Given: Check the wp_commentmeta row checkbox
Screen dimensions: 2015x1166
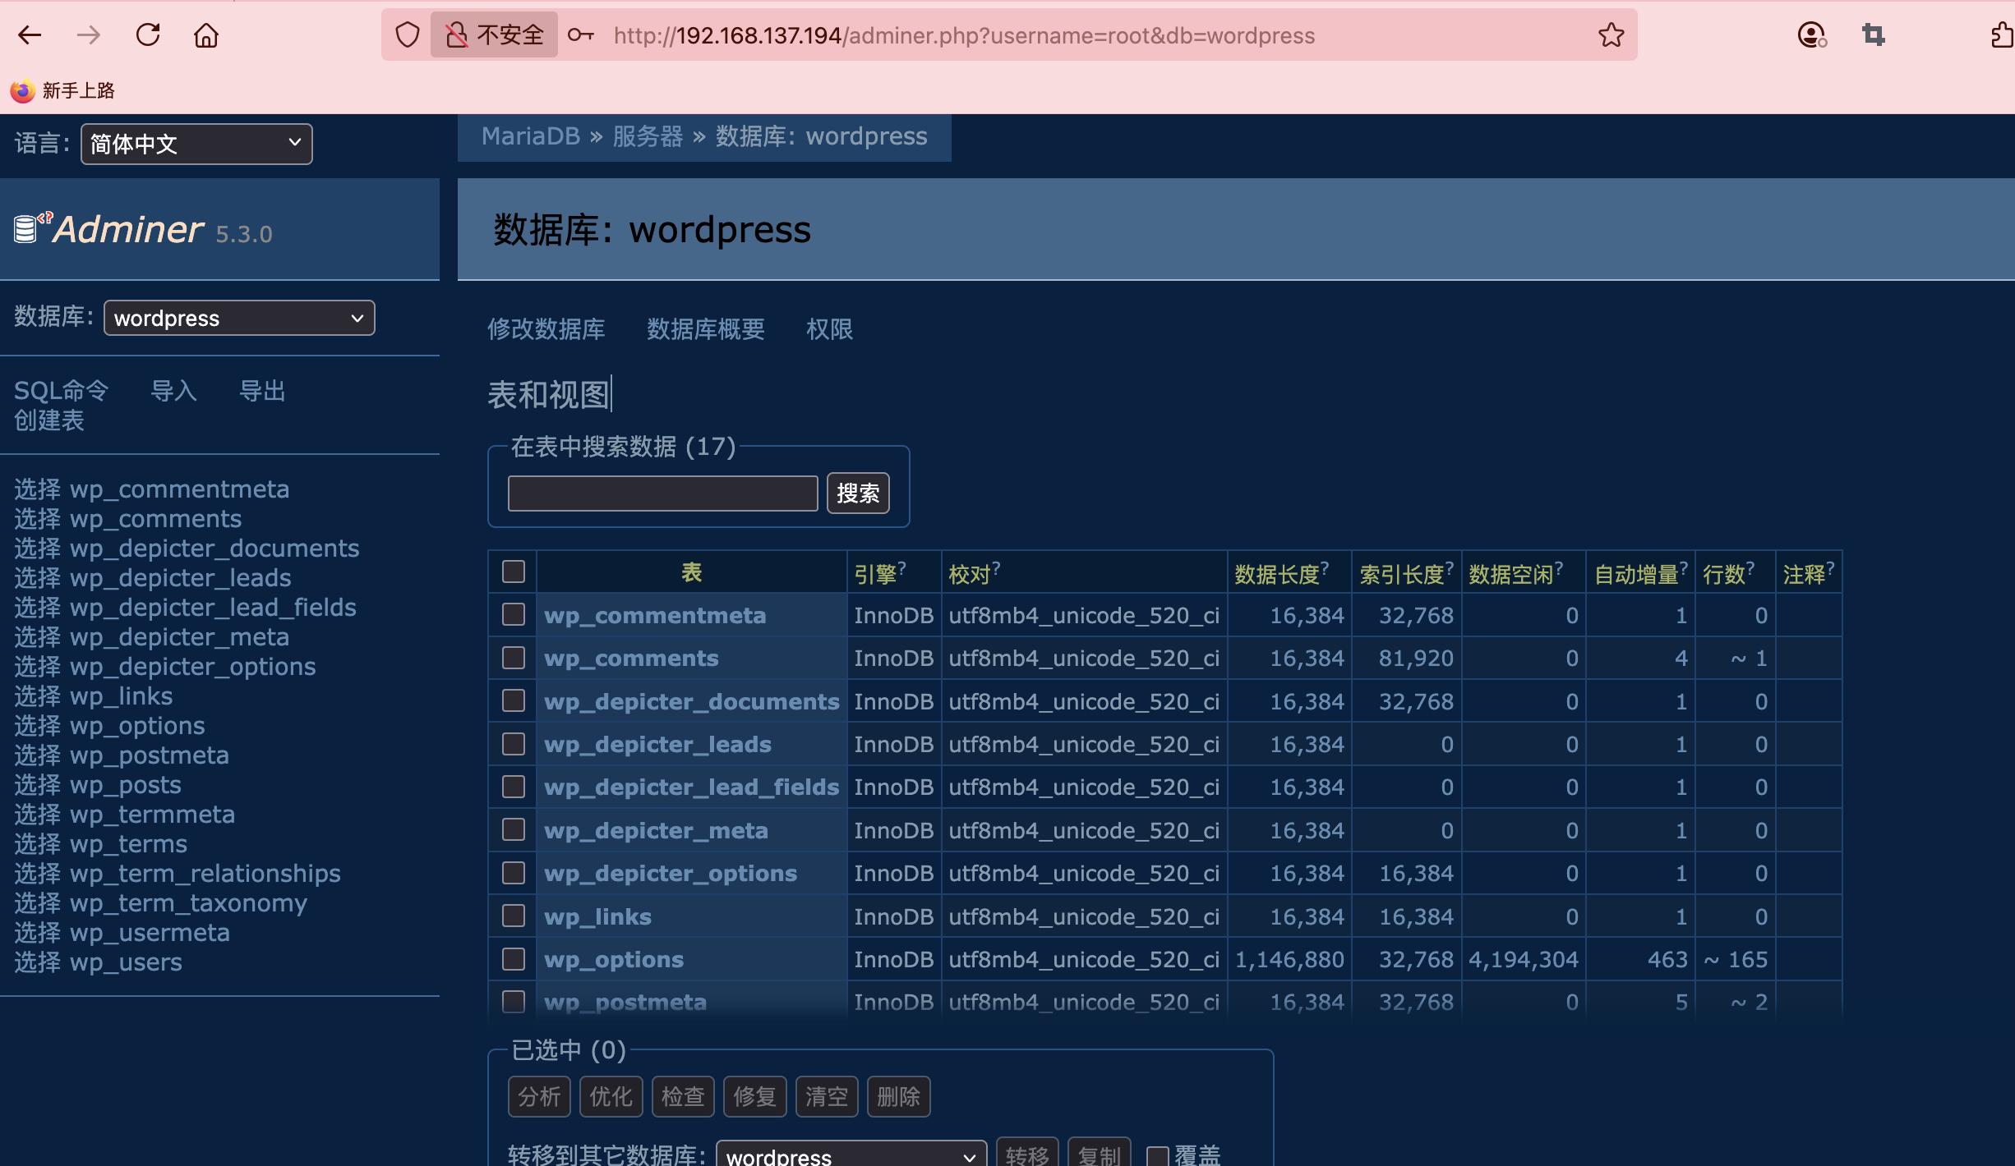Looking at the screenshot, I should click(x=514, y=614).
